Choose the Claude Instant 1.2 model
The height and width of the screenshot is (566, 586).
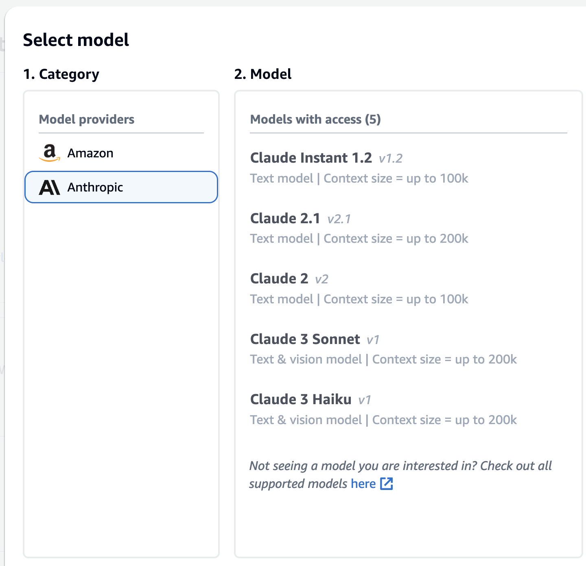coord(311,158)
